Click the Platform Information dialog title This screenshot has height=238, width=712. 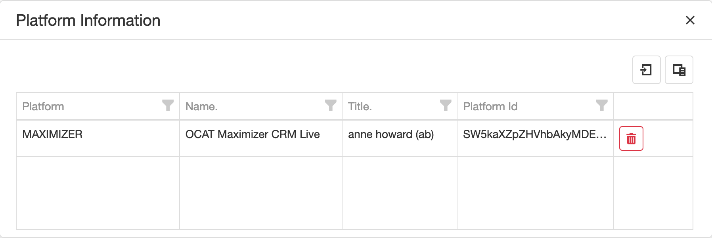click(88, 21)
